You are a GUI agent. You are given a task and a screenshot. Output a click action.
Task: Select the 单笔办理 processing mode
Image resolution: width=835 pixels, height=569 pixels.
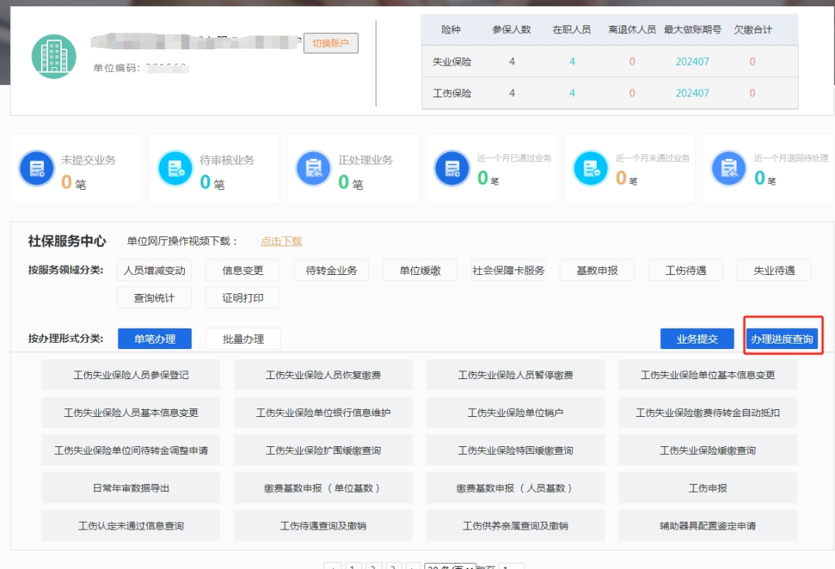(x=153, y=338)
